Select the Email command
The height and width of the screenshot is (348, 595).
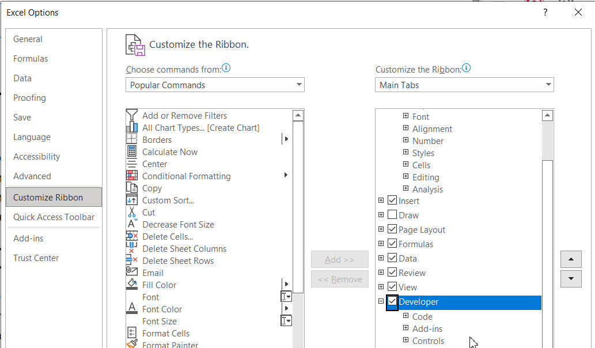(x=153, y=273)
